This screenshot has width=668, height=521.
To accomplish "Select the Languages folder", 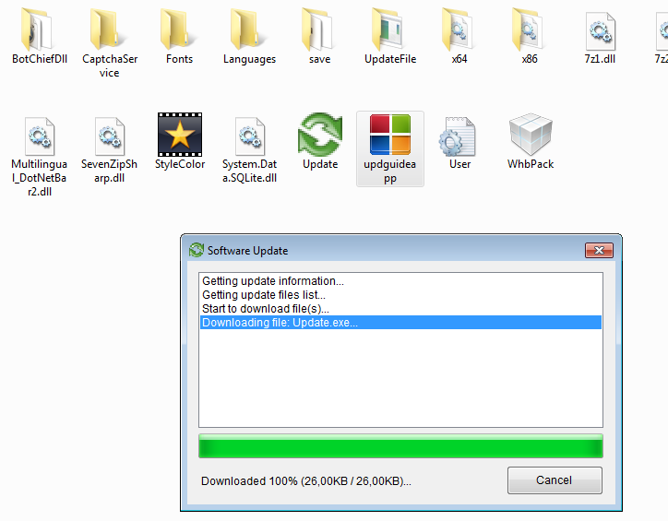I will point(249,30).
